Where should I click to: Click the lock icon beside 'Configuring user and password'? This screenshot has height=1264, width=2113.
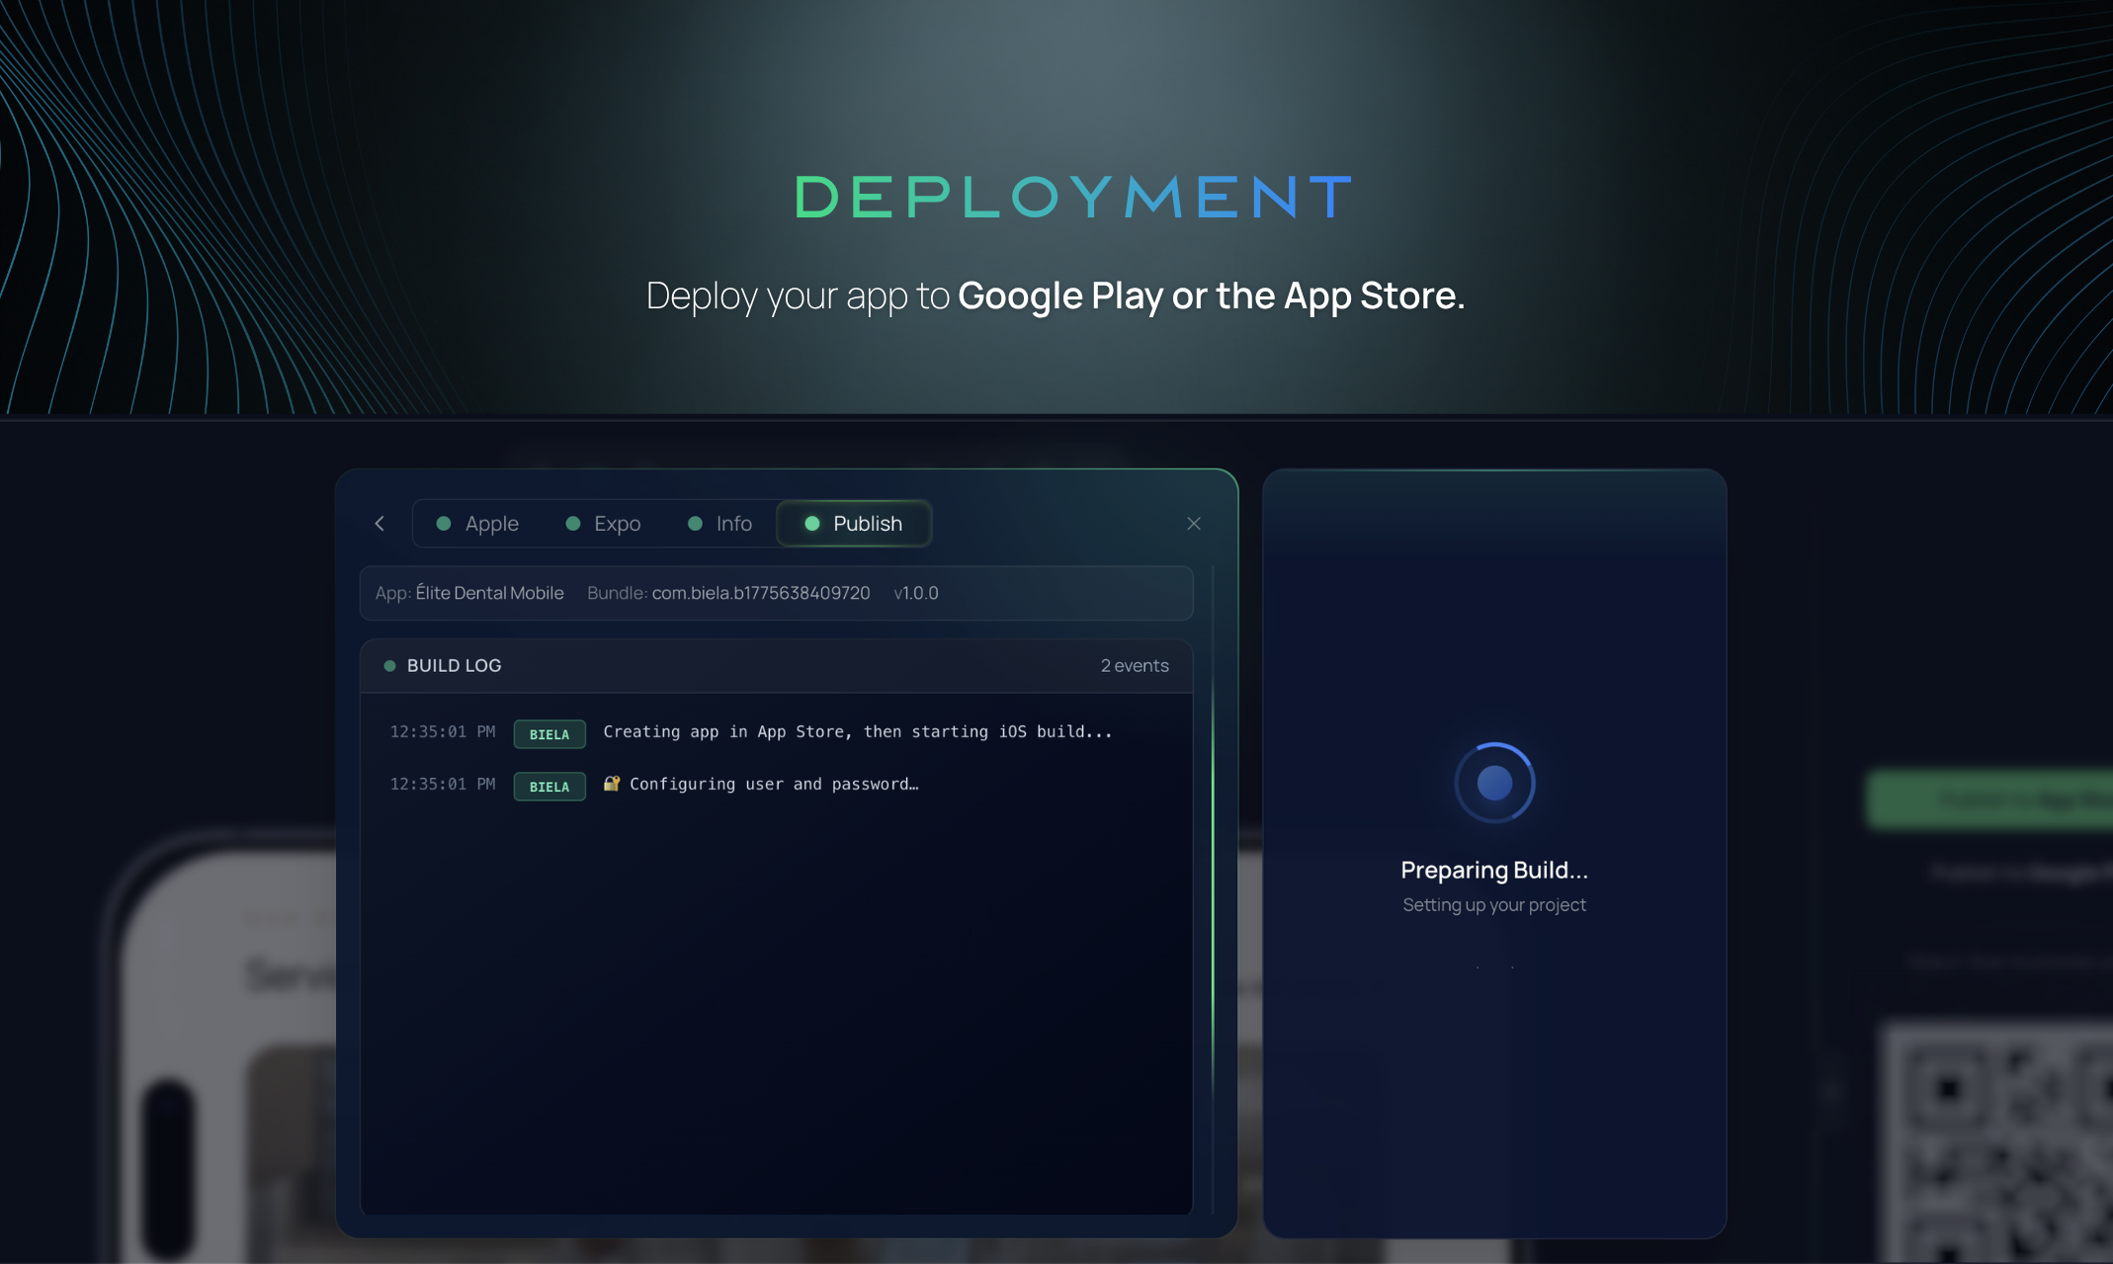tap(611, 784)
